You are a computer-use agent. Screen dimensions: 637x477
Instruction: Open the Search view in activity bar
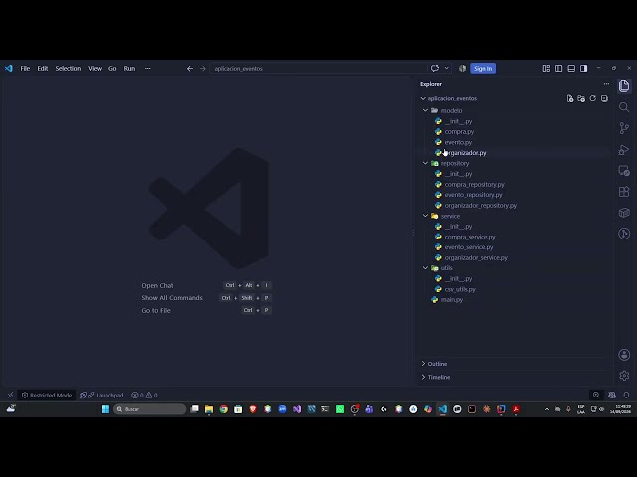pyautogui.click(x=624, y=107)
